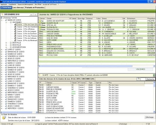This screenshot has width=156, height=125.
Task: Click the database icon in La base de données
Action: [x=4, y=118]
